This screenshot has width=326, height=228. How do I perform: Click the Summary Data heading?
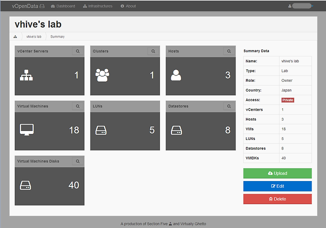(256, 51)
